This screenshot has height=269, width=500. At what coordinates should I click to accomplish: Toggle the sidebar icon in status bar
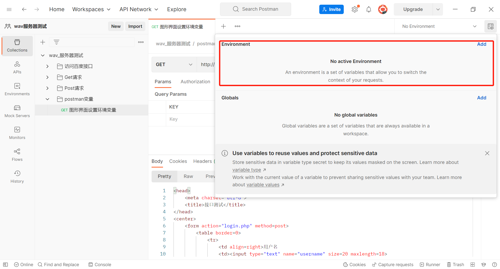coord(5,265)
